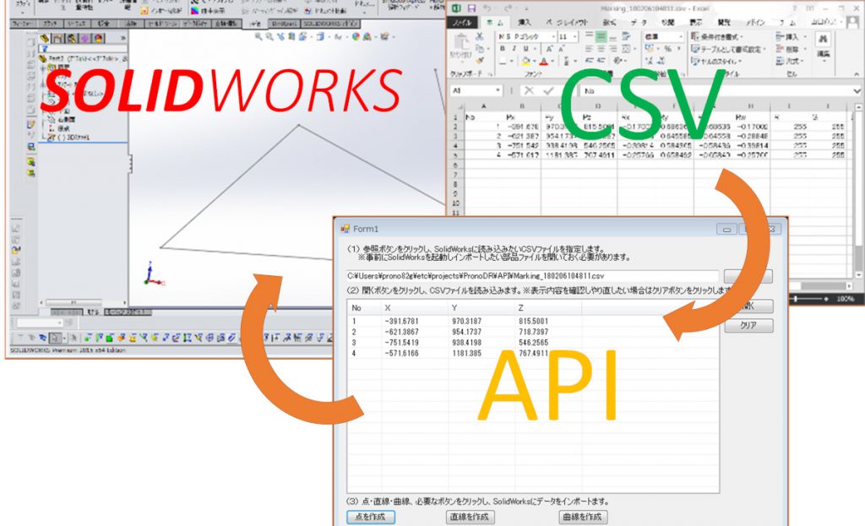865x526 pixels.
Task: Click SolidWorks Zoom to Area icon
Action: pos(269,36)
